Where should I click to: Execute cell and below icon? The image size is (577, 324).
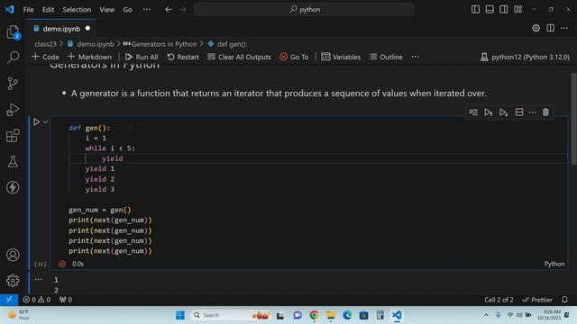[503, 112]
